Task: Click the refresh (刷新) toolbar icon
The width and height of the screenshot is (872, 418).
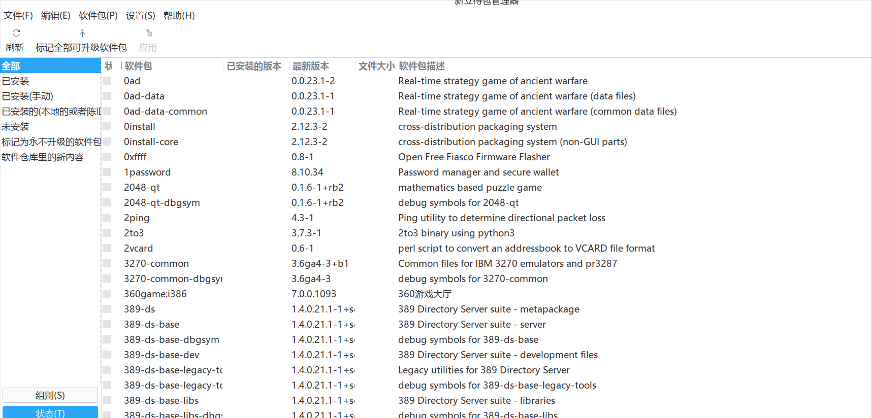Action: [16, 33]
